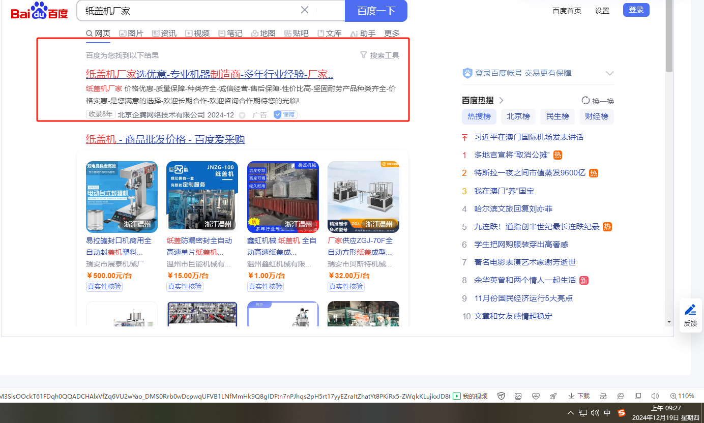Clear the search box with the X icon
Image resolution: width=704 pixels, height=423 pixels.
point(305,10)
